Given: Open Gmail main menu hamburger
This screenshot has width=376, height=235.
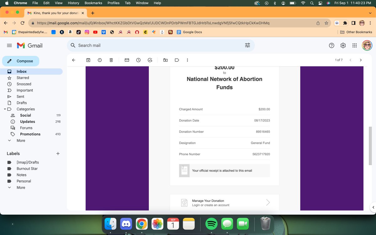Looking at the screenshot, I should pos(9,45).
